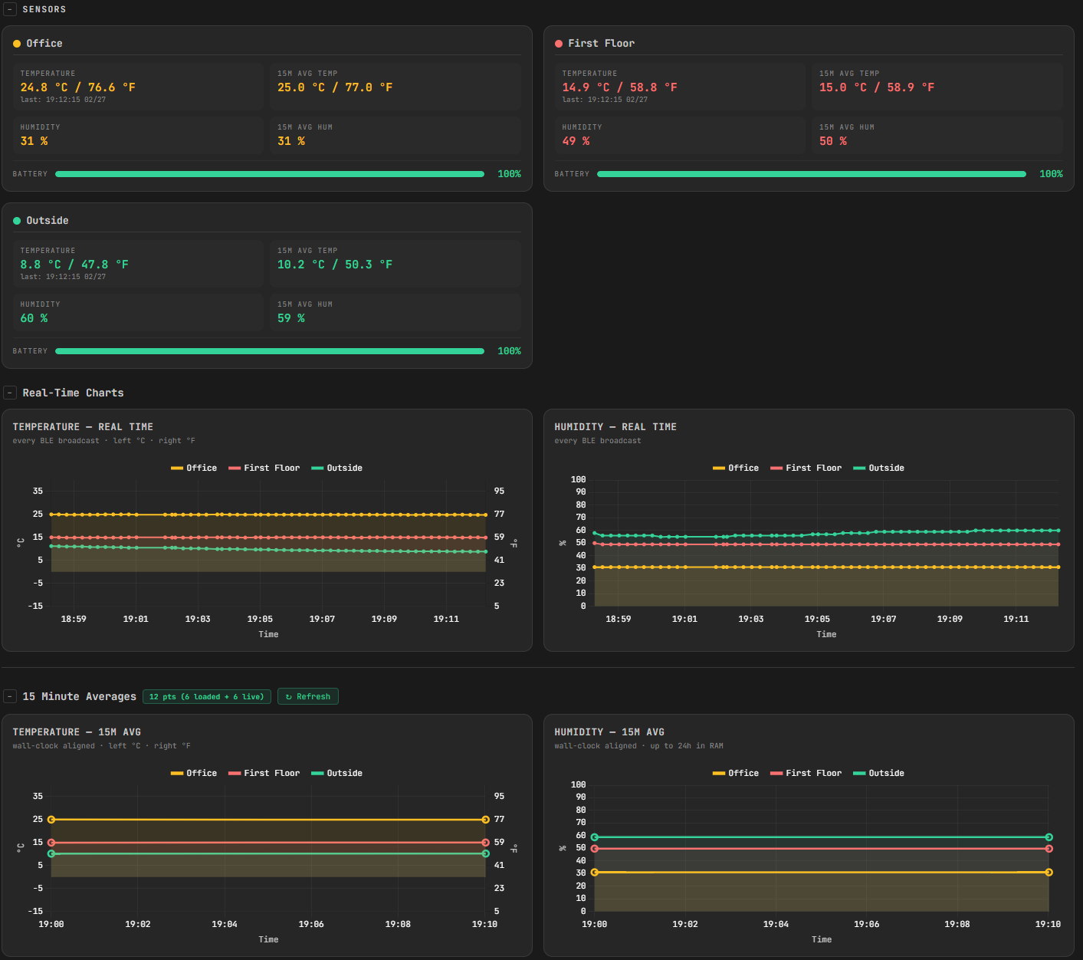
Task: Toggle Office series in Temperature Real Time legend
Action: click(x=194, y=468)
